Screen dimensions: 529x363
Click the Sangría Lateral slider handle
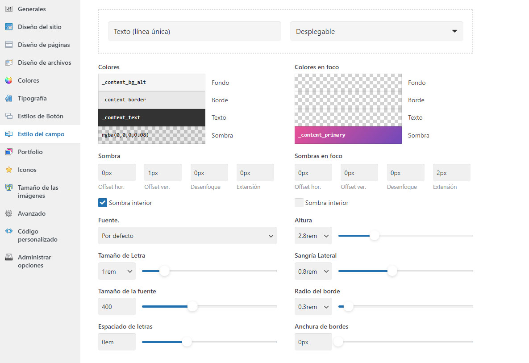click(392, 271)
